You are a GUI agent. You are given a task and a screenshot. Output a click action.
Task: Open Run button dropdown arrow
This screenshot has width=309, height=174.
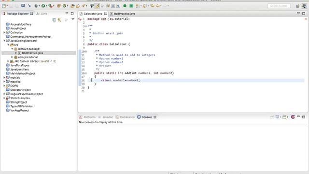coord(46,6)
